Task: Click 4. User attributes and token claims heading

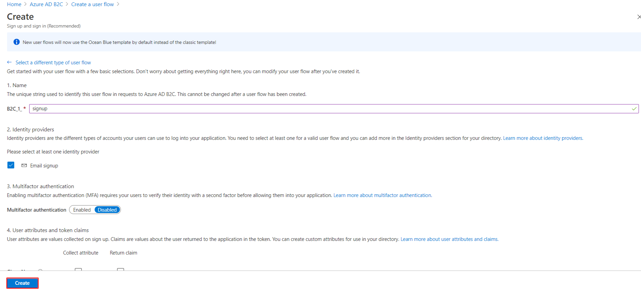Action: (x=48, y=230)
